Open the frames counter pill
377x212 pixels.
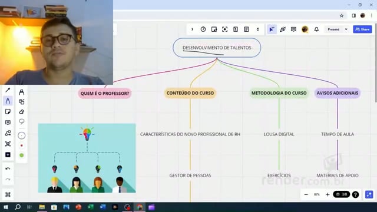coord(342,194)
